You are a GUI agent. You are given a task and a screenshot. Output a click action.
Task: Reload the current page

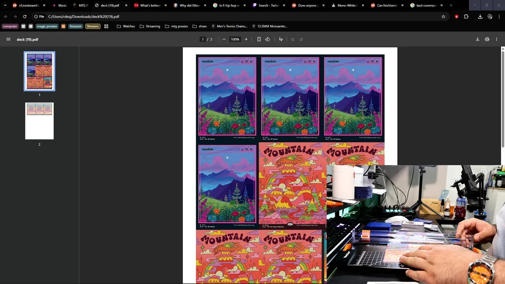coord(24,17)
